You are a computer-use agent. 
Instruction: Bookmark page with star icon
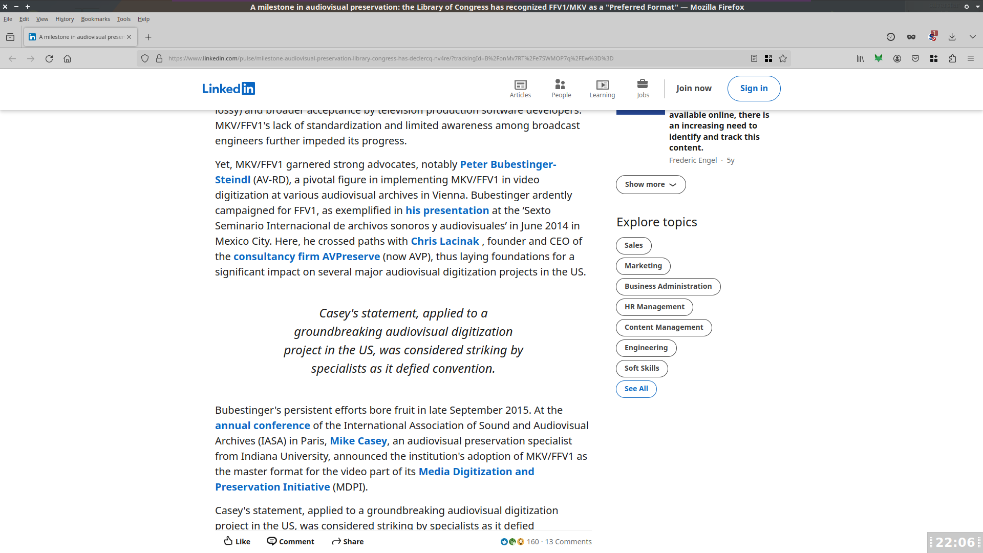point(783,58)
